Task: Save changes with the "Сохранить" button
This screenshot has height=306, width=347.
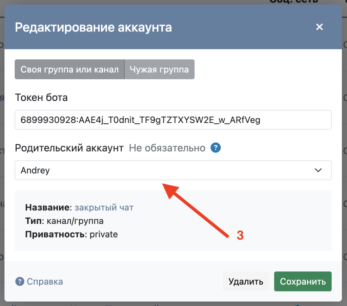Action: coord(303,282)
